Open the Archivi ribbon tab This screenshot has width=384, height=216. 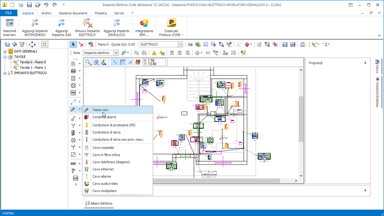(46, 13)
